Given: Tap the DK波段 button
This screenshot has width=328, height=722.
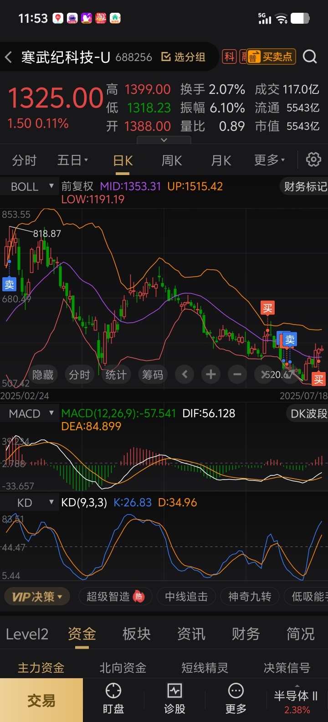Looking at the screenshot, I should point(307,414).
